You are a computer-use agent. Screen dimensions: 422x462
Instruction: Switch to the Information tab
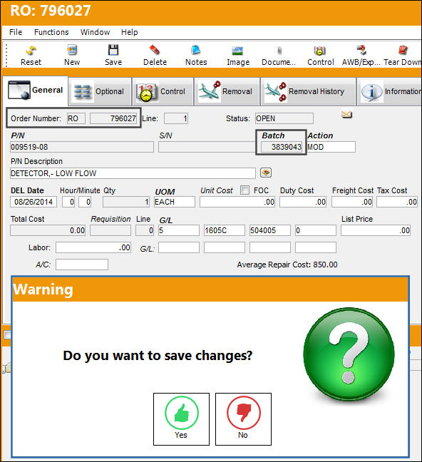click(390, 91)
